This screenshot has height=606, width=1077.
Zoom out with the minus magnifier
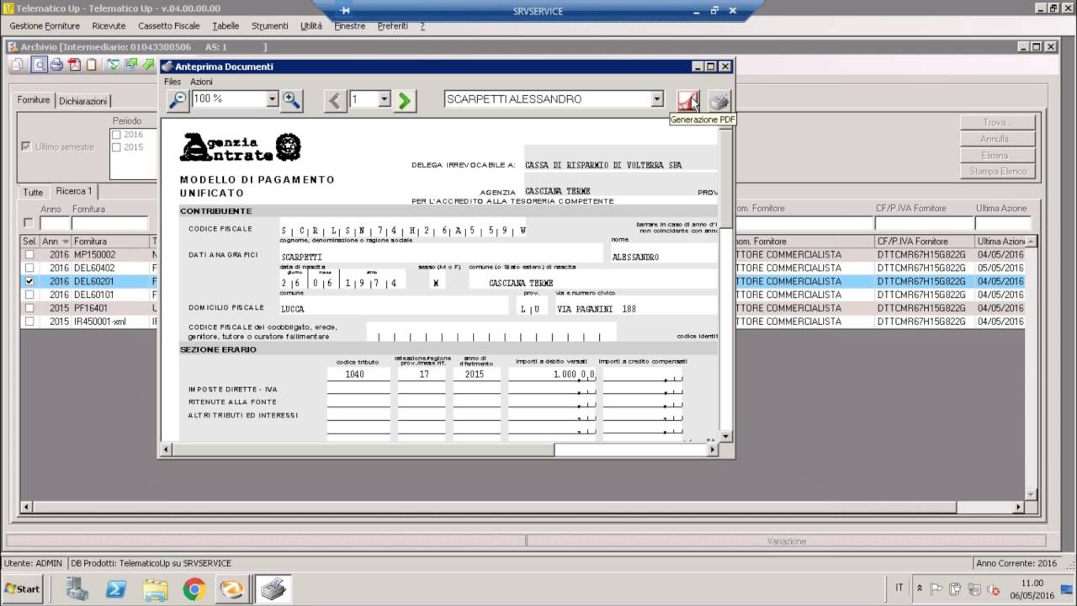tap(178, 100)
